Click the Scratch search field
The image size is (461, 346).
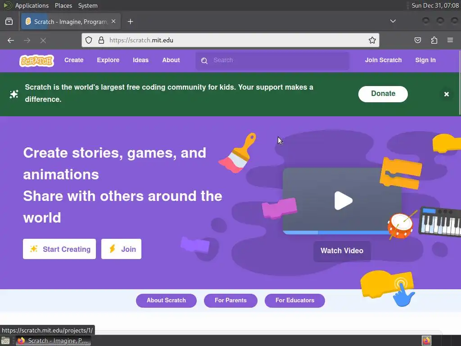pyautogui.click(x=272, y=60)
